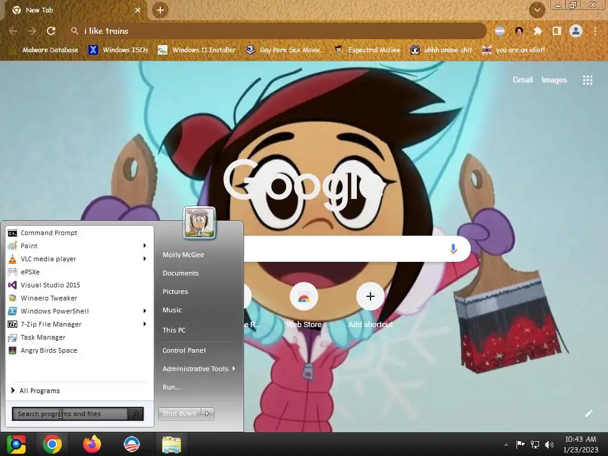Open Windows 11 Installer bookmark
The image size is (608, 456).
click(197, 50)
